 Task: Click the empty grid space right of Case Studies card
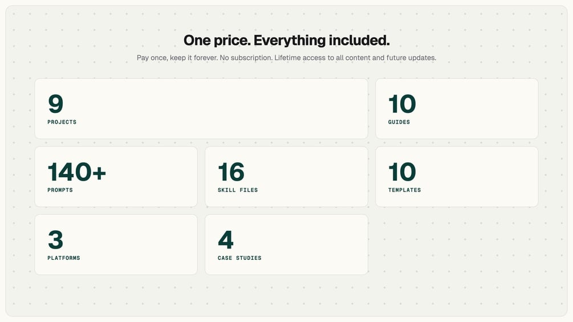[x=456, y=244]
